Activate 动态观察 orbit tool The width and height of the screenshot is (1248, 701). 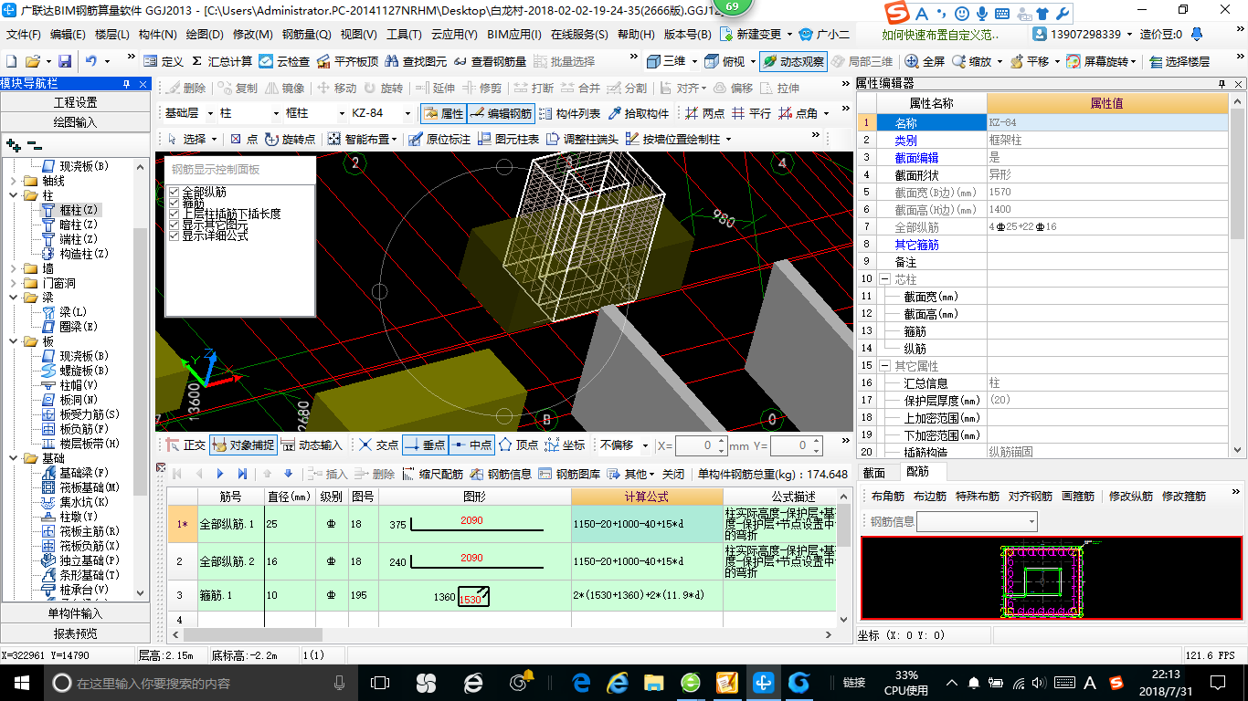pos(792,61)
